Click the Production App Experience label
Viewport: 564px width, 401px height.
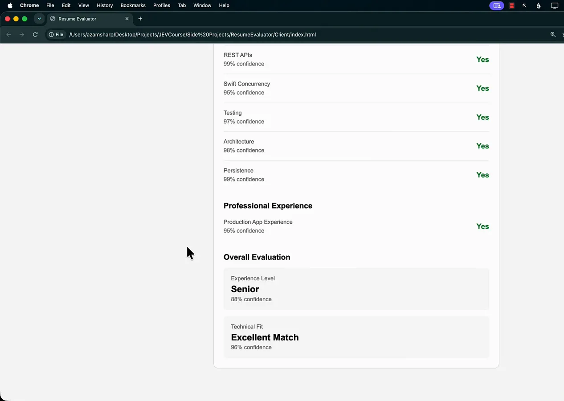pos(258,222)
